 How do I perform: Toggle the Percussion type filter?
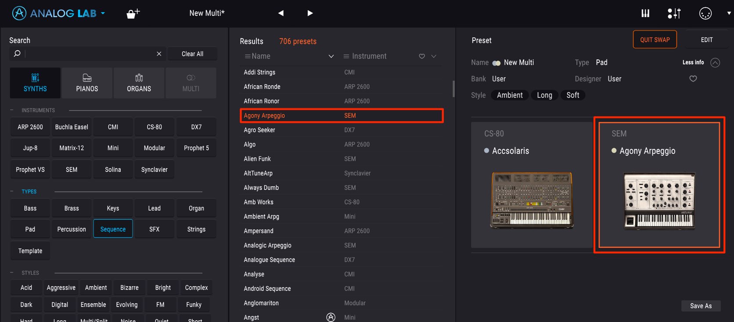(x=72, y=229)
